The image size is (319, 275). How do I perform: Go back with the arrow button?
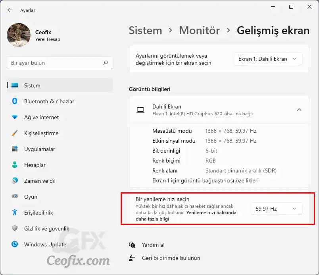(x=10, y=10)
